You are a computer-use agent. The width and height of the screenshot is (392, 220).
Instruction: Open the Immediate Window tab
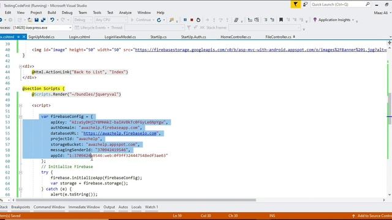(84, 207)
